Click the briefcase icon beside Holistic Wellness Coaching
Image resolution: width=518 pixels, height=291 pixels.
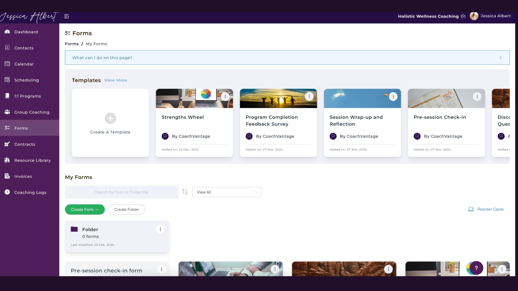click(463, 16)
